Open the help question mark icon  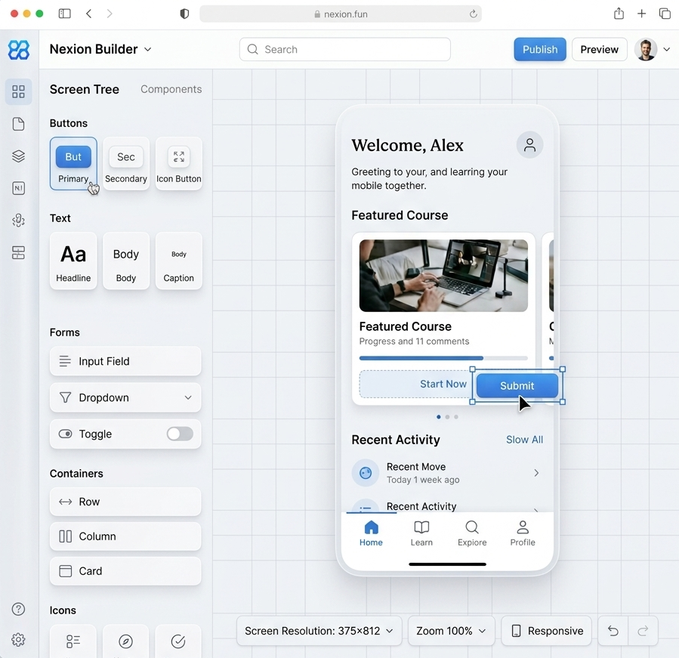(x=18, y=609)
